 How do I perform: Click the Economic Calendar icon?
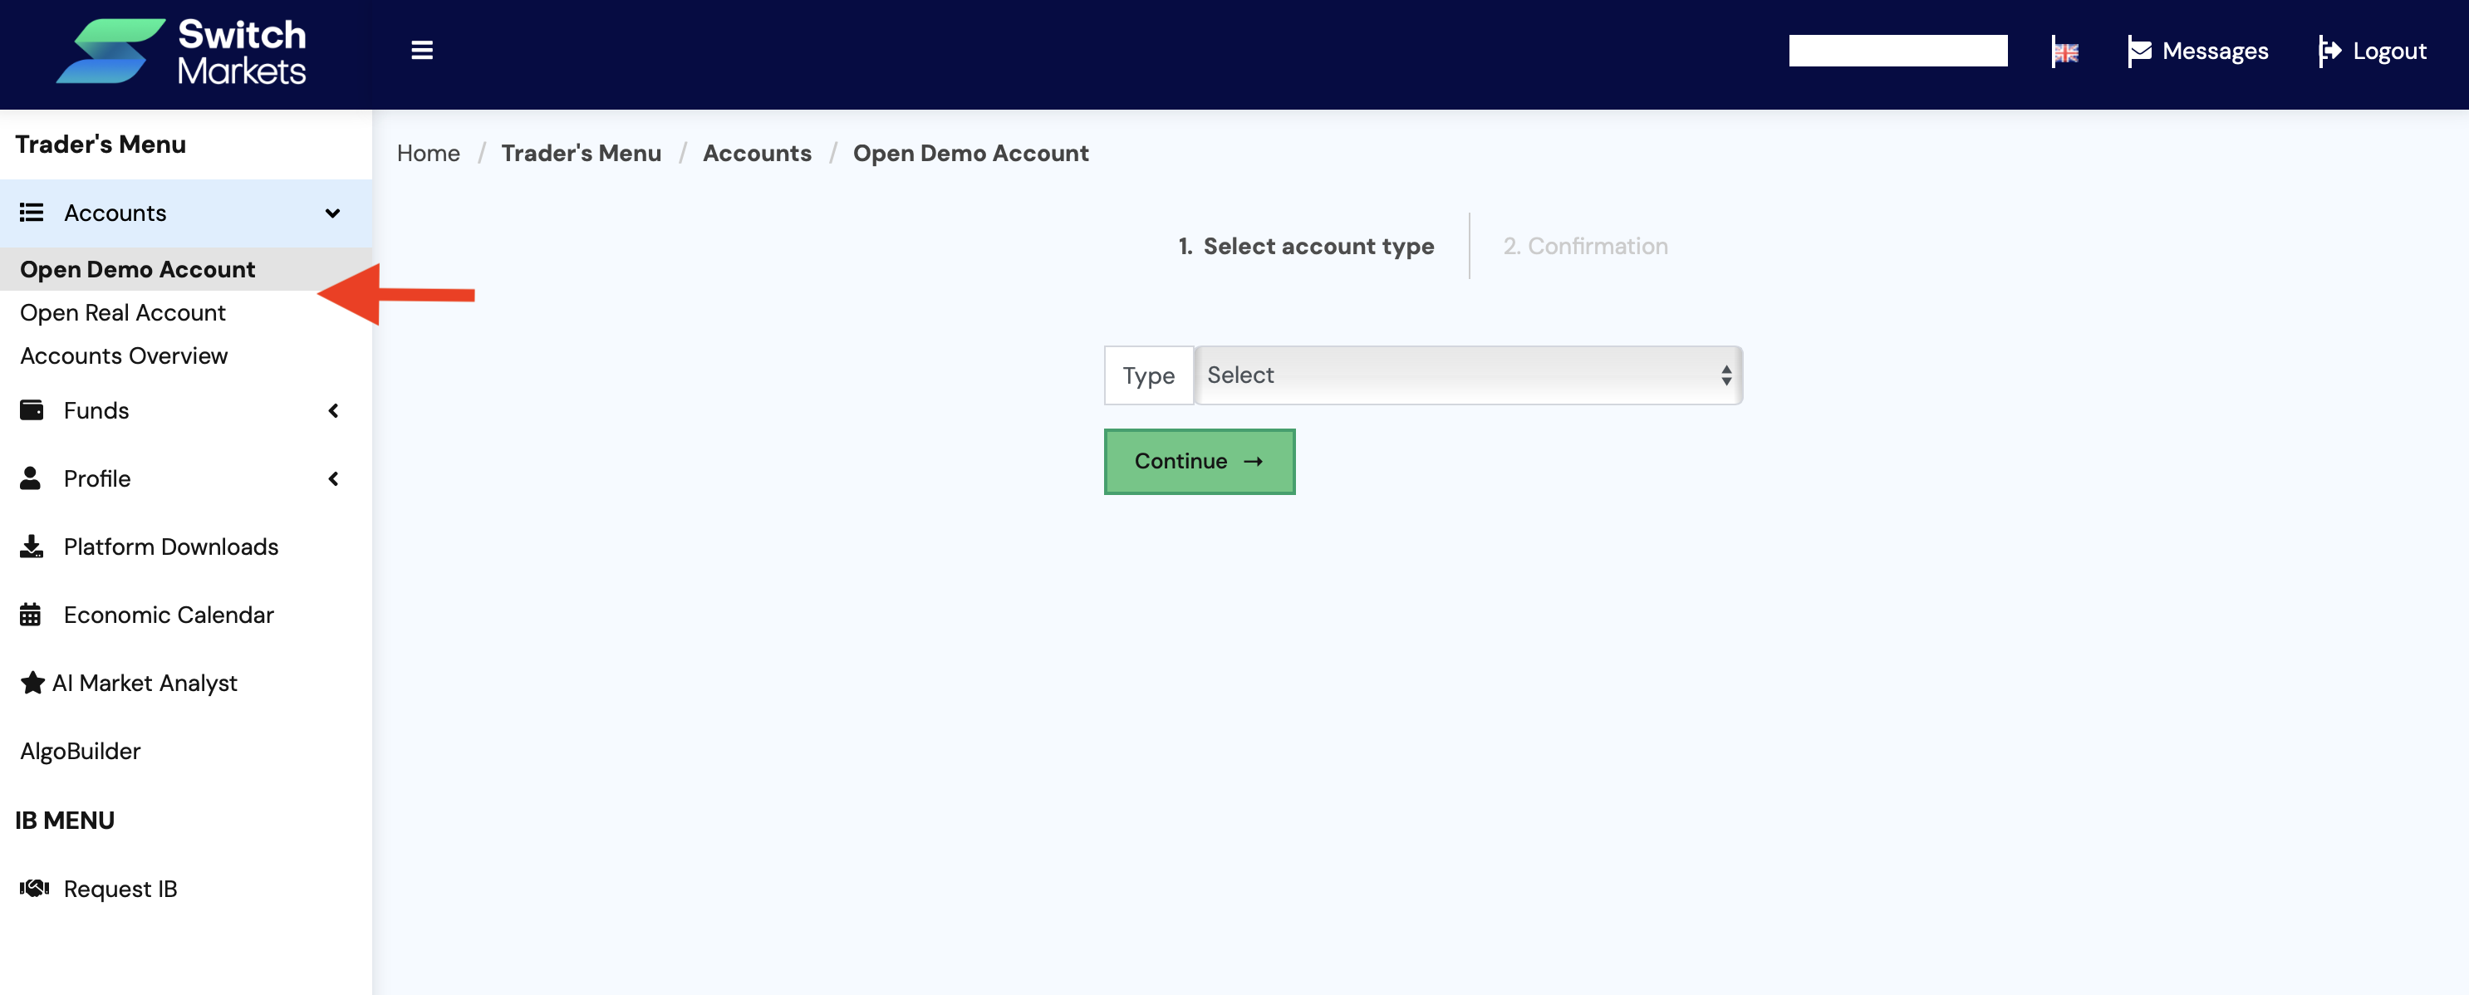coord(31,615)
